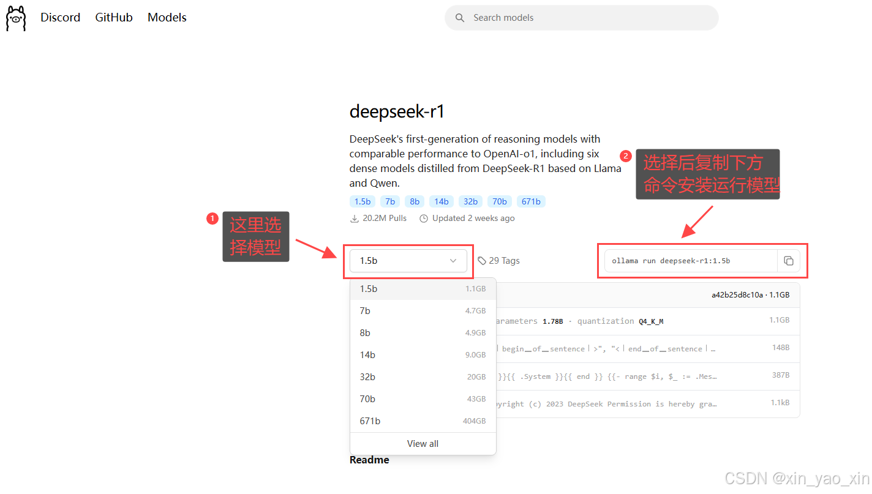The image size is (872, 494).
Task: Click the 8b blue tag badge
Action: (x=415, y=201)
